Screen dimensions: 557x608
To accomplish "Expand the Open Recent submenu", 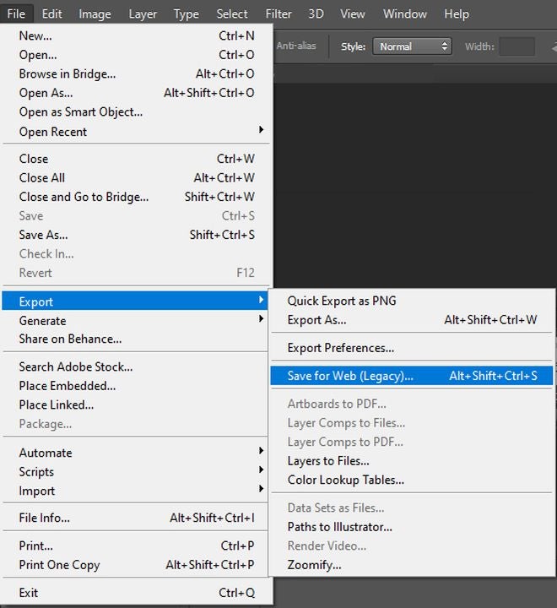I will (x=137, y=132).
